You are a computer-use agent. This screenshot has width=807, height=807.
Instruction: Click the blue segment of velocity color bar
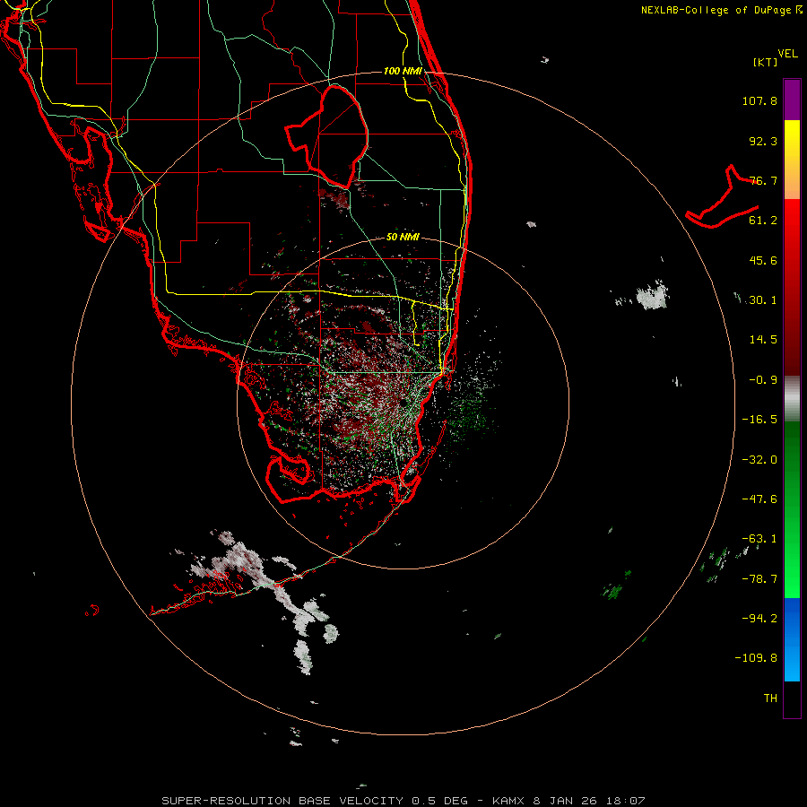tap(792, 639)
